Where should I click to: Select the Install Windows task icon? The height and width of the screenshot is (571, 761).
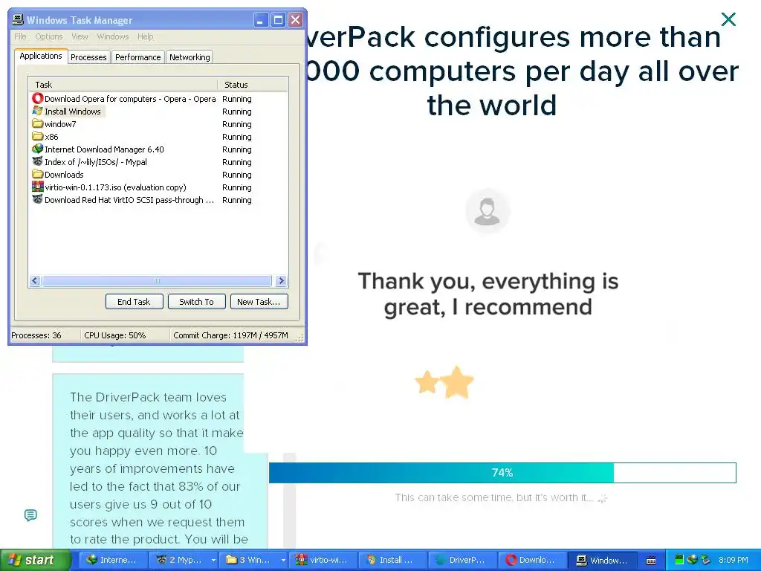pos(37,112)
